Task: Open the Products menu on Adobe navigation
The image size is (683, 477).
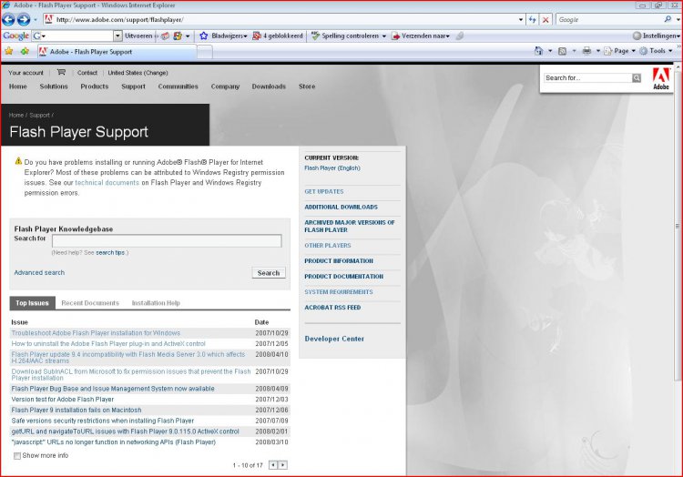Action: point(95,86)
